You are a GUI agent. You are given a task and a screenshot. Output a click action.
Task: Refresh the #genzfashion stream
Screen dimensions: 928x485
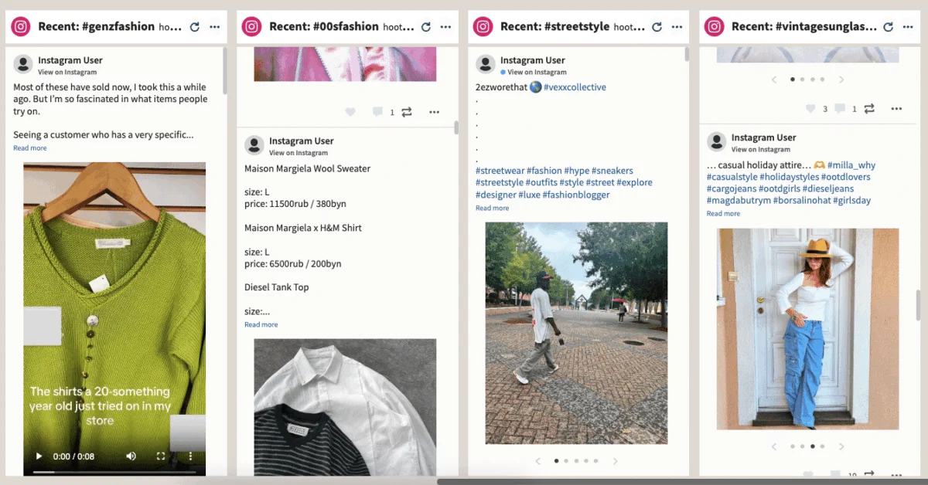click(x=194, y=25)
